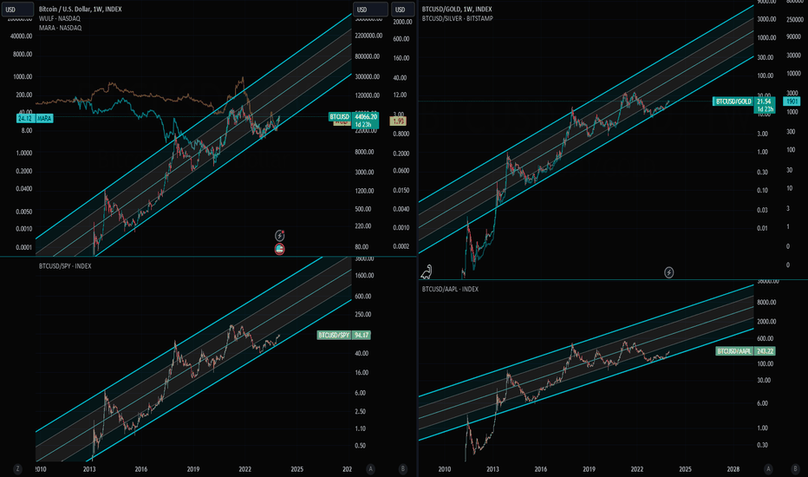Viewport: 808px width, 477px height.
Task: Toggle auto scale A under BTCUSD/SPY price axis
Action: pyautogui.click(x=370, y=468)
